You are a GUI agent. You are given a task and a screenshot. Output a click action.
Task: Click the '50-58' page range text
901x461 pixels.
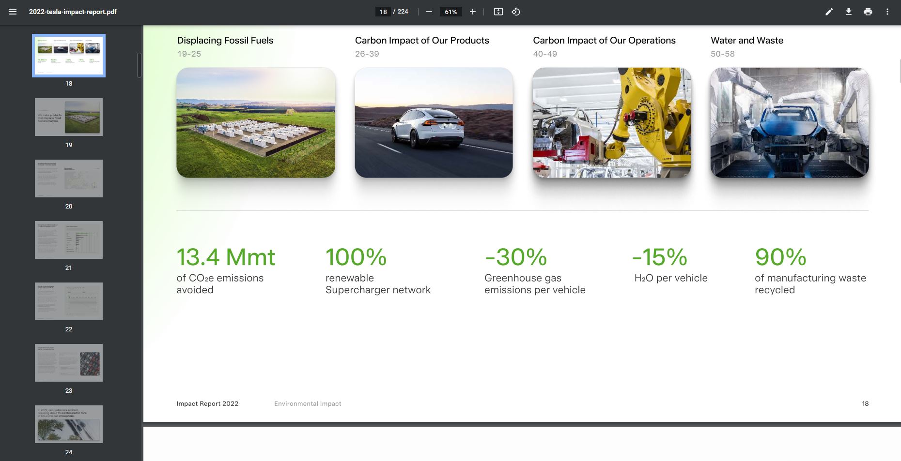[x=723, y=54]
